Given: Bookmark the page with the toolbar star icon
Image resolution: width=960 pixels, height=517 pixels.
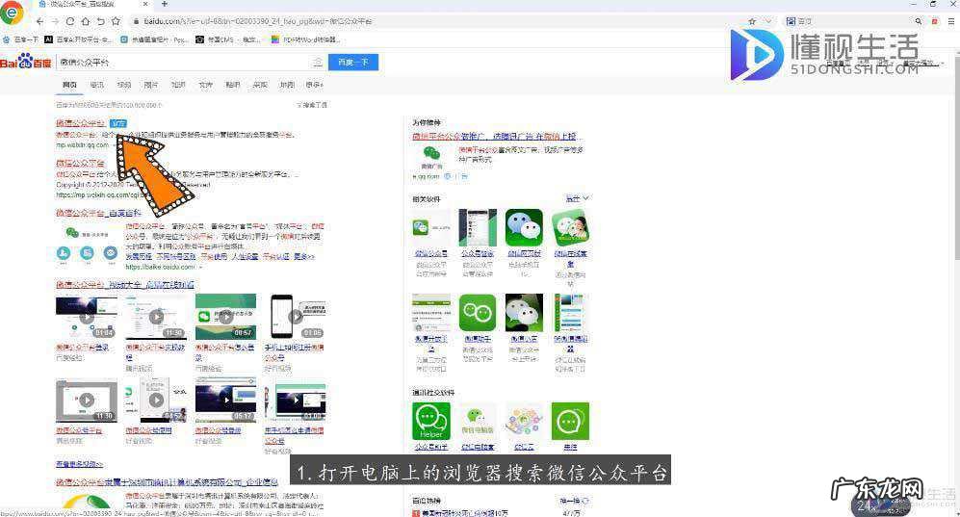Looking at the screenshot, I should [x=116, y=21].
